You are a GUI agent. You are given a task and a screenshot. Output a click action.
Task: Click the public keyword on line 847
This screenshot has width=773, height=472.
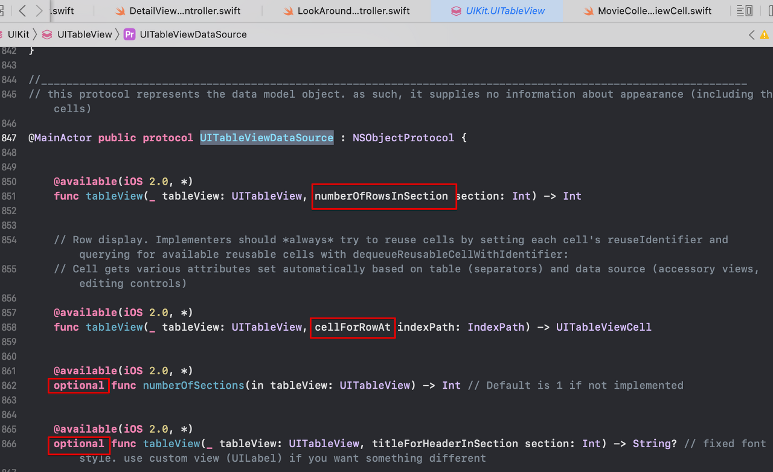point(117,138)
